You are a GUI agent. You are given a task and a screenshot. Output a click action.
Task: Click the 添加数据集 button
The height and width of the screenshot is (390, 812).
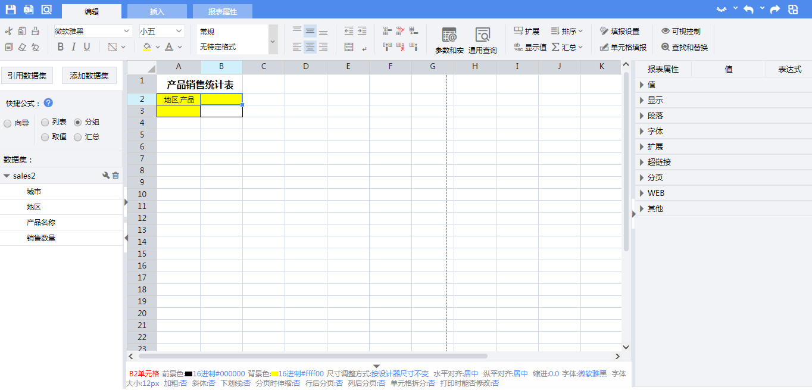tap(89, 76)
